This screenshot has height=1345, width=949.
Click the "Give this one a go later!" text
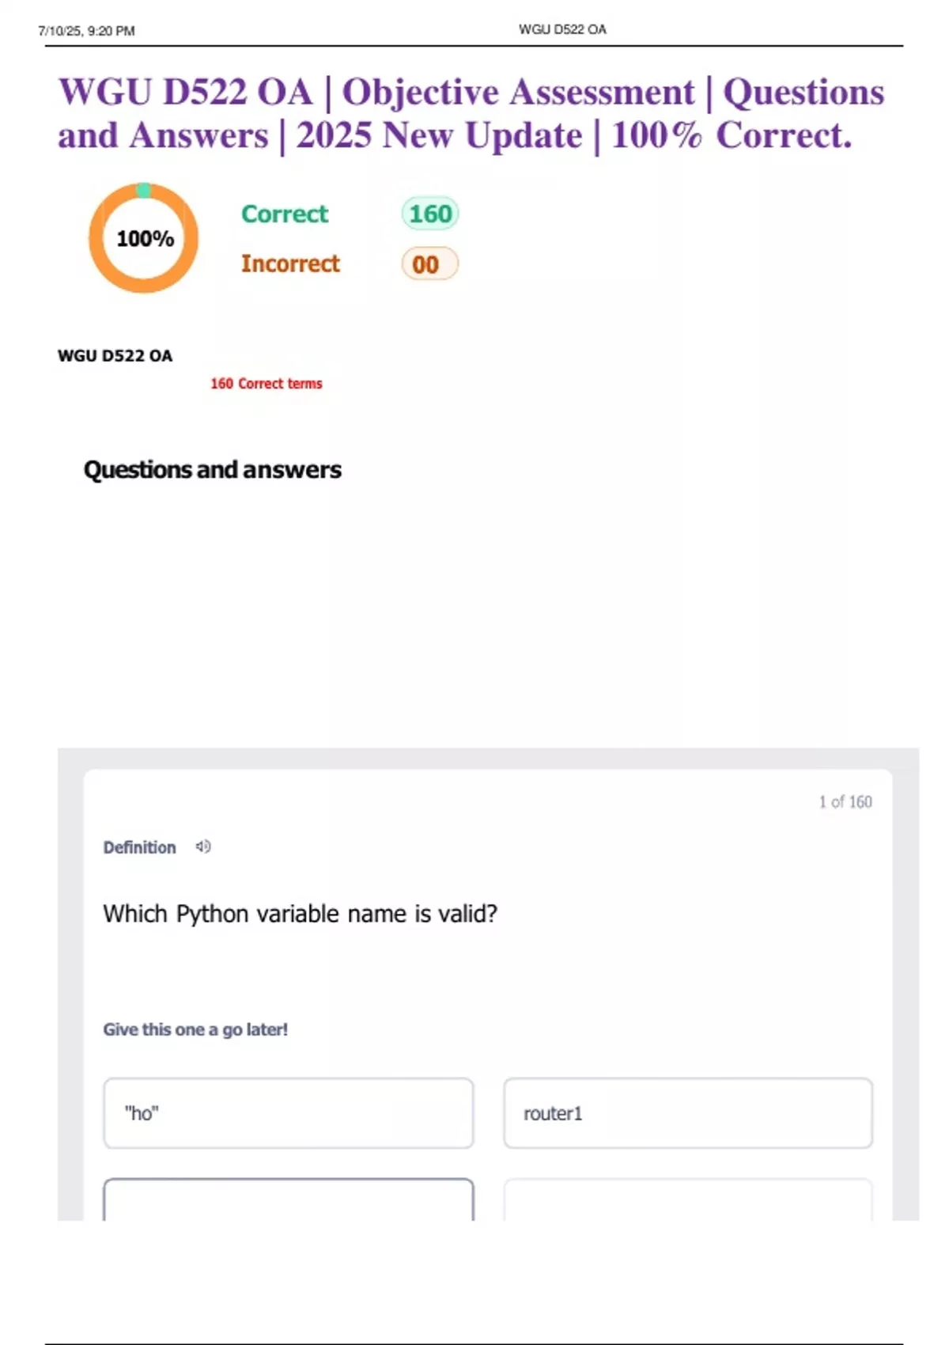click(195, 1029)
